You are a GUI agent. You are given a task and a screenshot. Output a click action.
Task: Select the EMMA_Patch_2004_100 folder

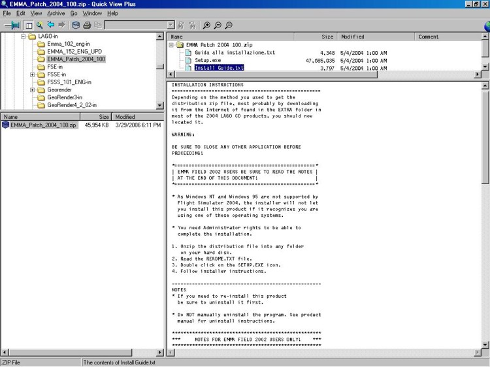(x=76, y=59)
